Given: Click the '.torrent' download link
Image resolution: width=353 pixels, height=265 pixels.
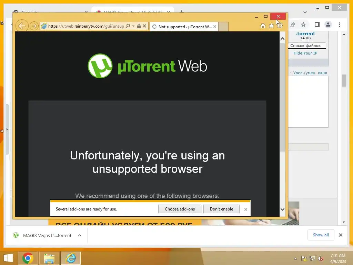Looking at the screenshot, I should click(305, 34).
